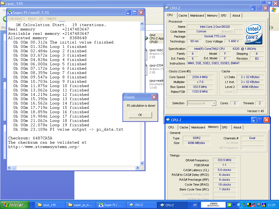The image size is (279, 209).
Task: Select SPD tab in lower CPU-Z window
Action: click(225, 127)
